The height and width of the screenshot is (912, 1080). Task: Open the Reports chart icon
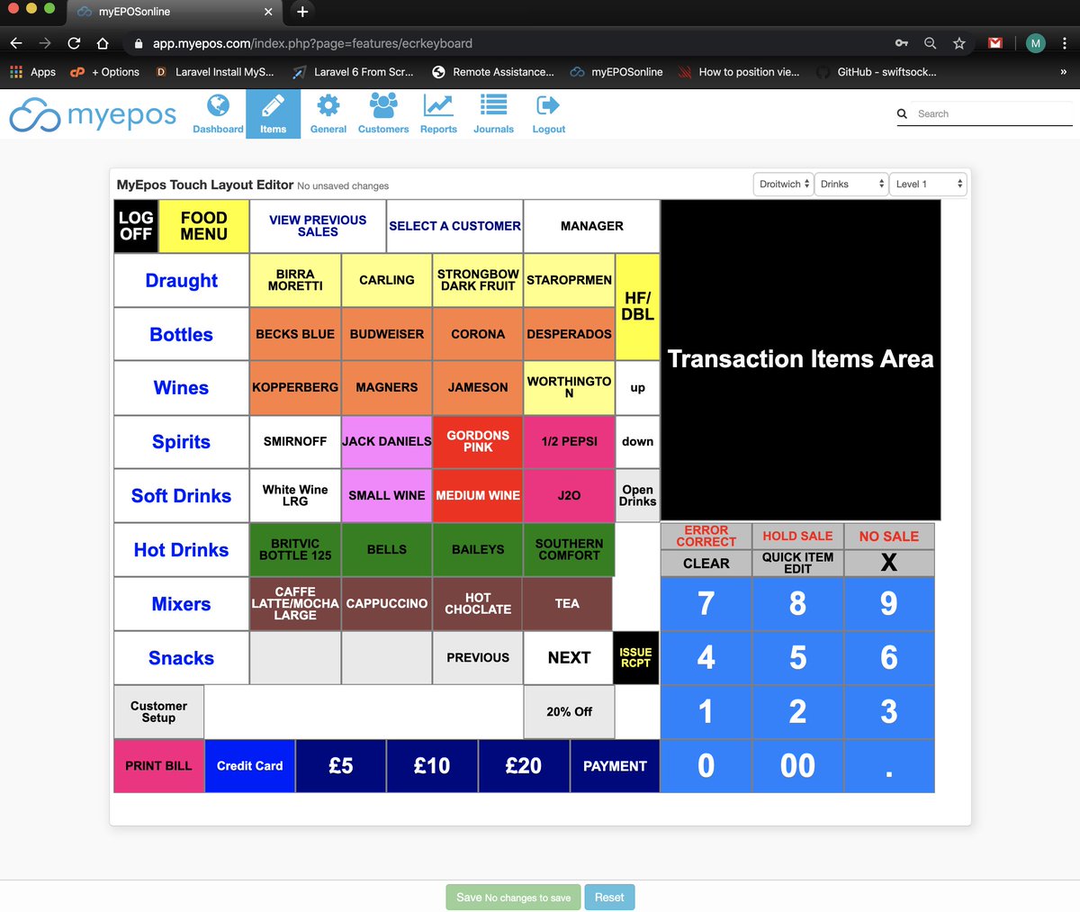tap(438, 106)
